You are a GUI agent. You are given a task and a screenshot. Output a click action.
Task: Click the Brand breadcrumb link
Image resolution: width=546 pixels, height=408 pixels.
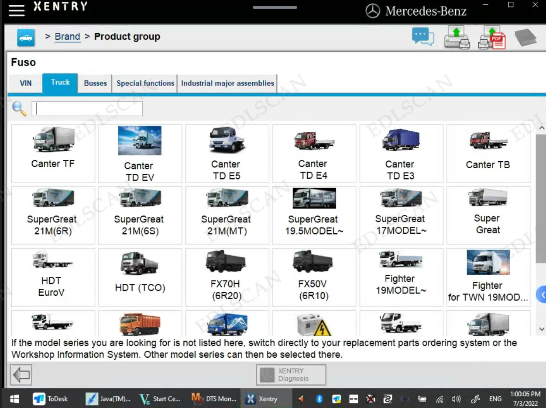67,37
